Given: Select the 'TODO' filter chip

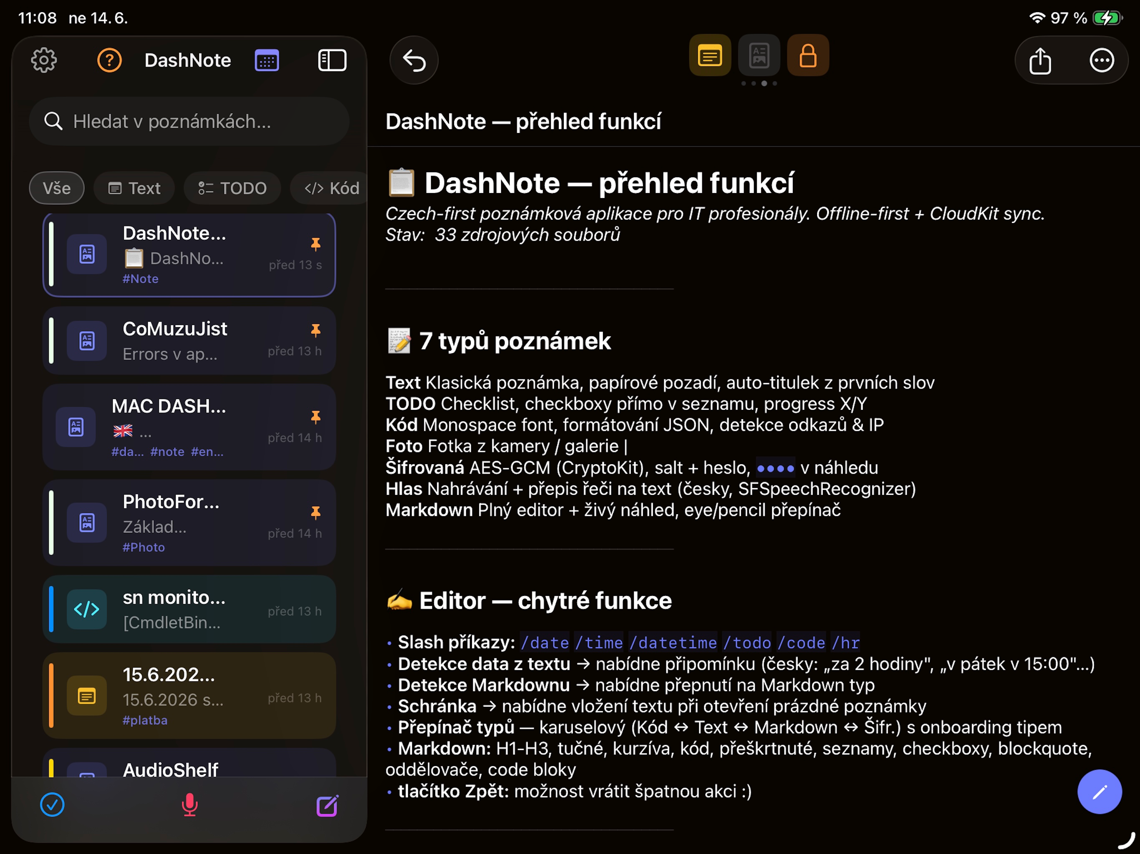Looking at the screenshot, I should (232, 188).
